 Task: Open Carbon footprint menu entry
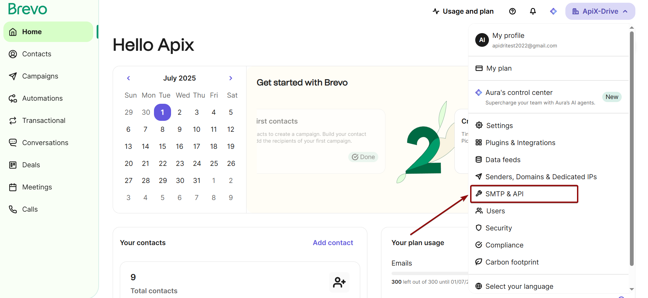coord(548,262)
